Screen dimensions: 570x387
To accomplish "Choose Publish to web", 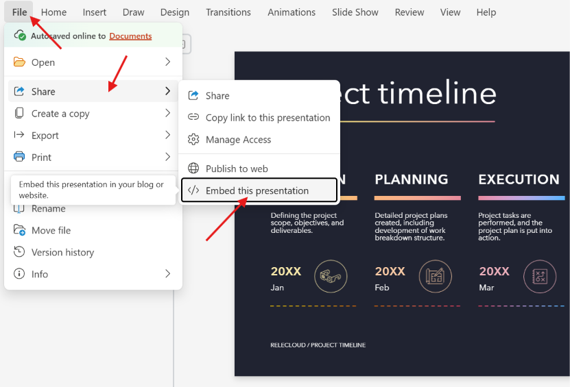I will [259, 168].
